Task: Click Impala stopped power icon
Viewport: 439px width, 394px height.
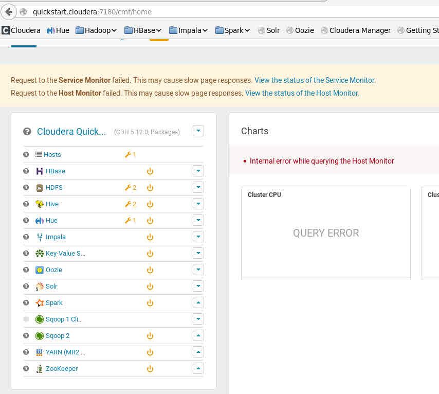Action: click(x=150, y=237)
